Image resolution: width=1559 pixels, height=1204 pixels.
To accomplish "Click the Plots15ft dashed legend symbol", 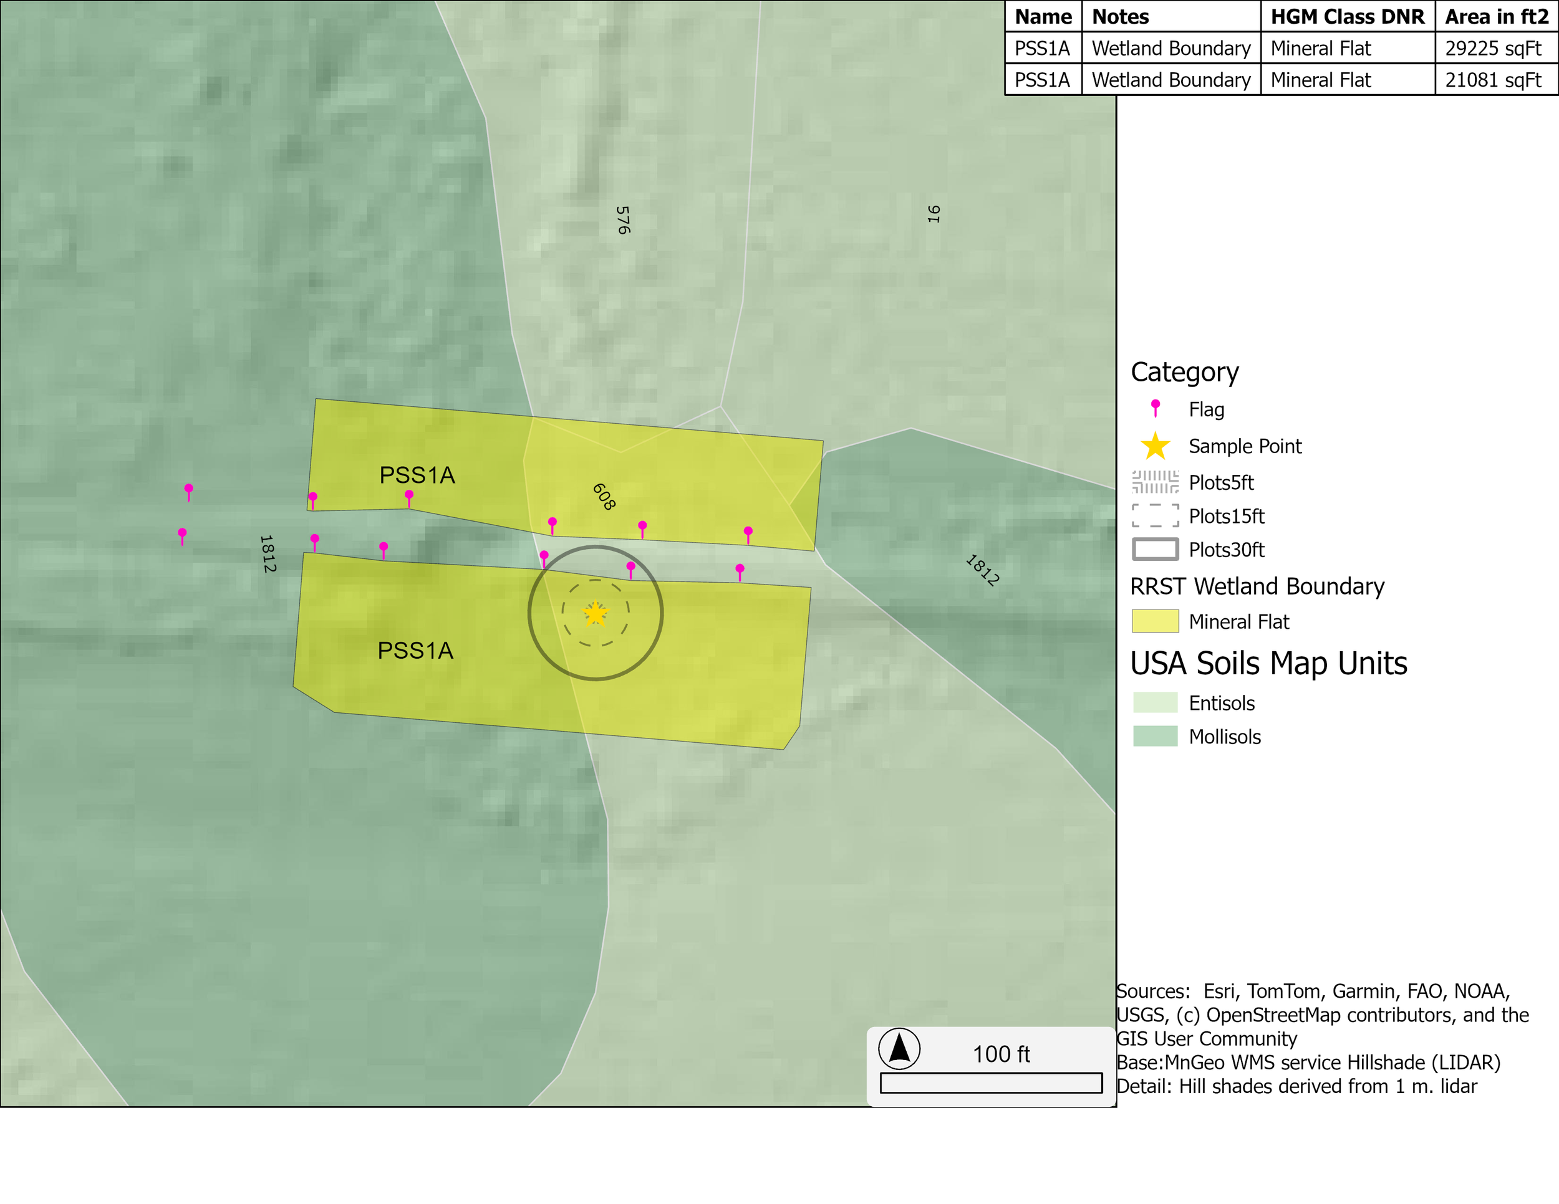I will pos(1155,516).
